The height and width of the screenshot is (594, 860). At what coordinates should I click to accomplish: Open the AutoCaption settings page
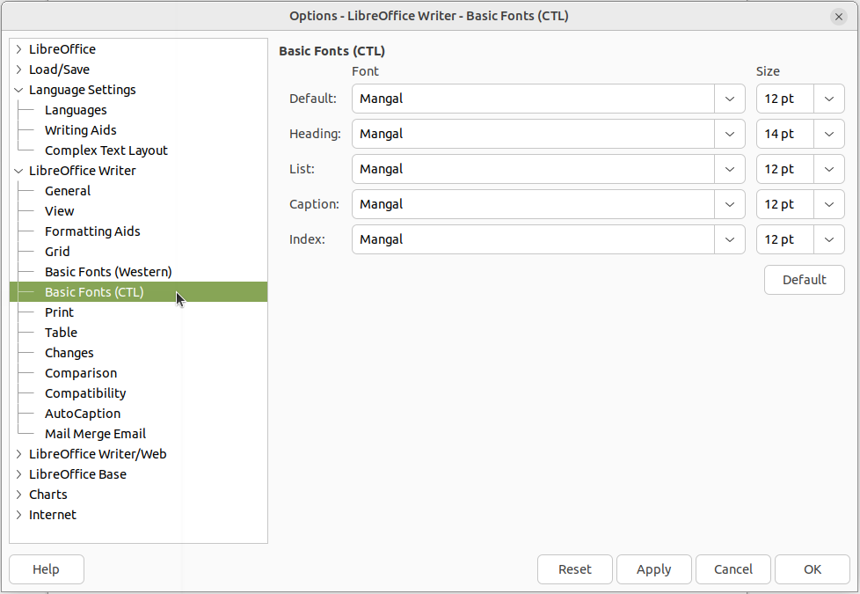click(82, 413)
